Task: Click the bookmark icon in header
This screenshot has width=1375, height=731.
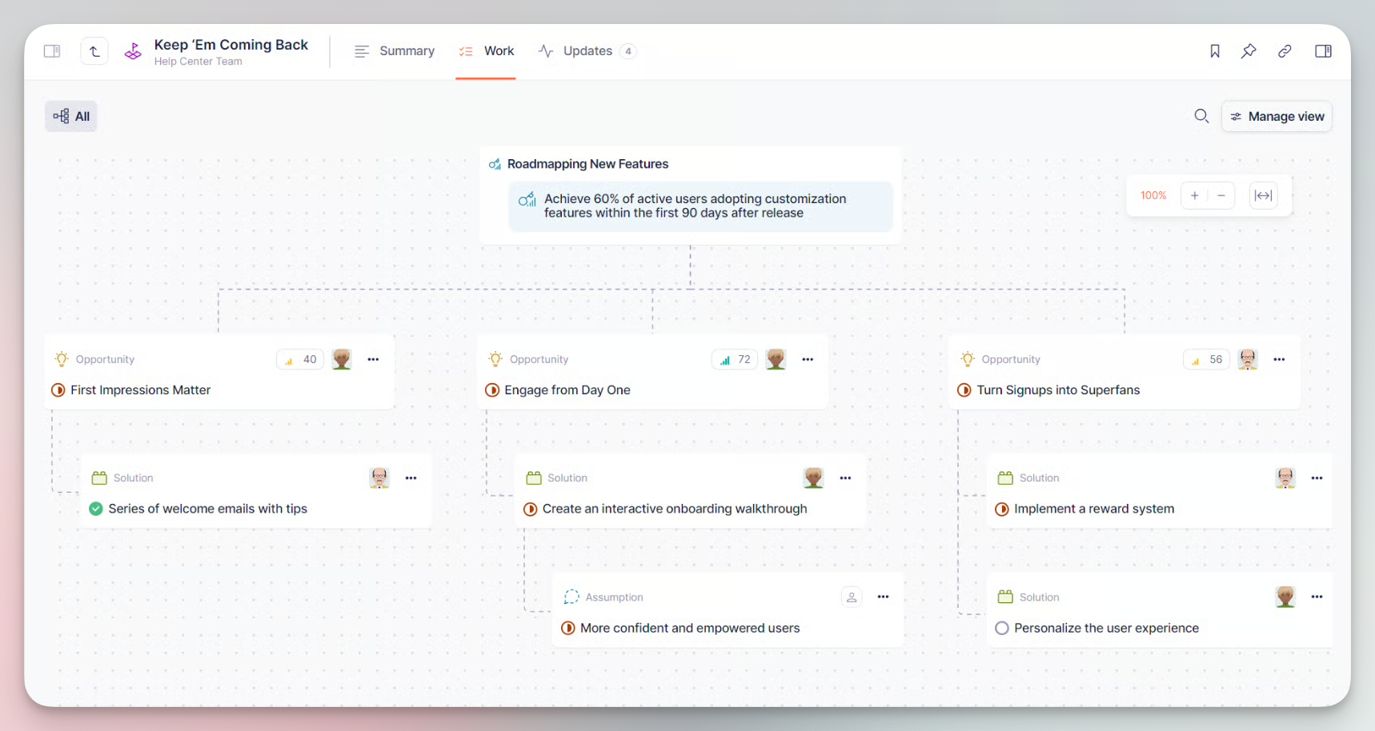Action: pyautogui.click(x=1214, y=51)
